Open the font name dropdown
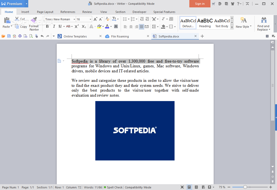277x190 pixels. 74,19
